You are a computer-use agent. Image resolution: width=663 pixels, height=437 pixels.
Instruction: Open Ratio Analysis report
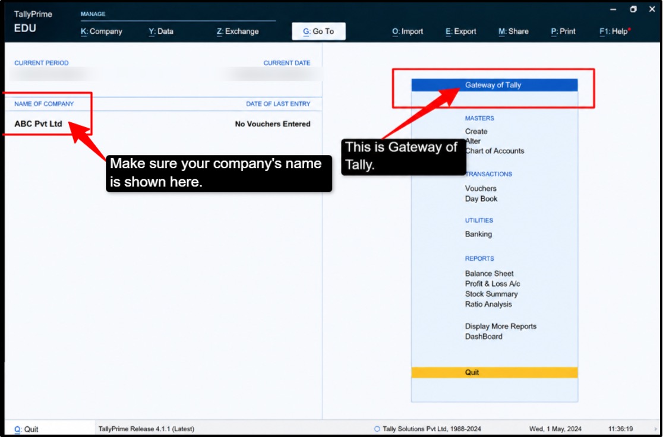[x=488, y=304]
